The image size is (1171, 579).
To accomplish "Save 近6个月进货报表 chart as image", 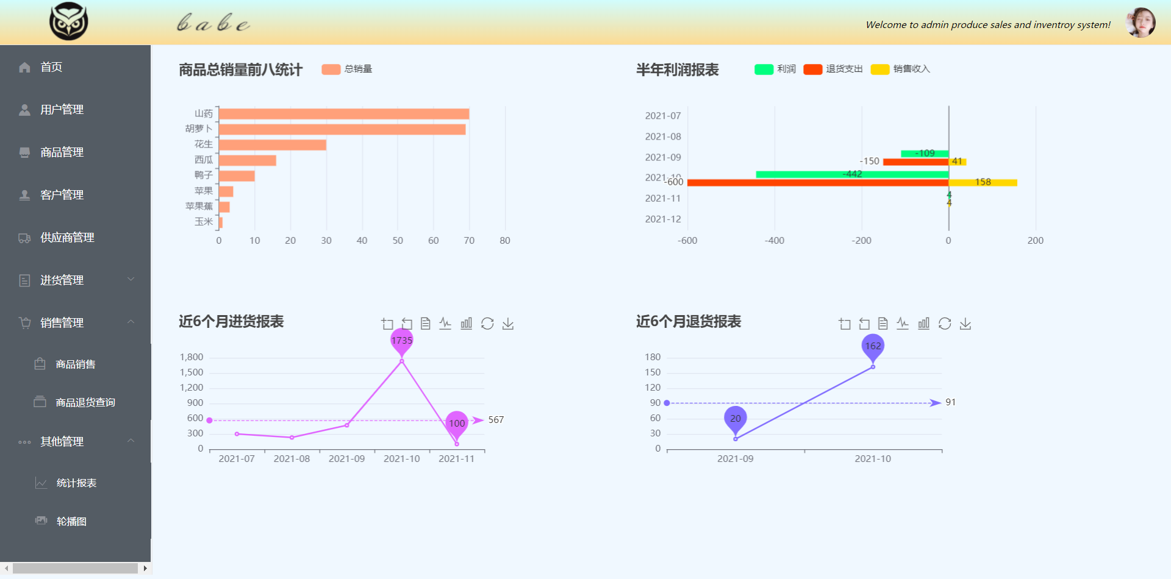I will pyautogui.click(x=508, y=324).
